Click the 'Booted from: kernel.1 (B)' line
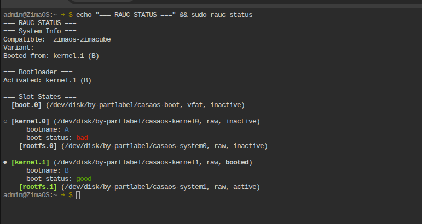Screen dimensions: 422x224 click(x=51, y=56)
